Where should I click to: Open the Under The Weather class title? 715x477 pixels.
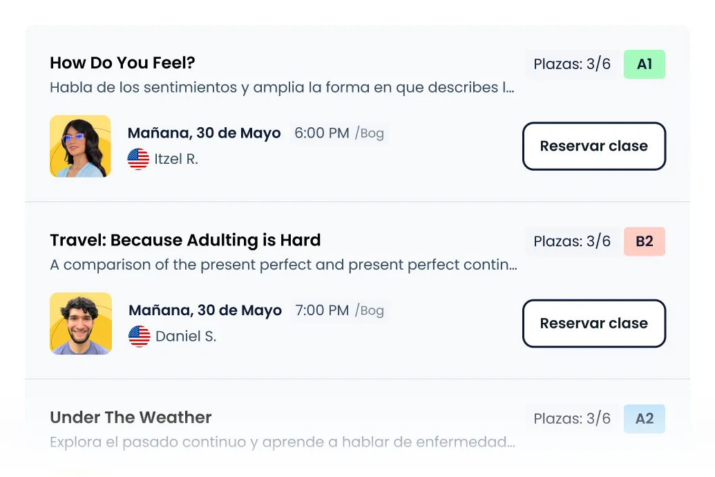[131, 418]
